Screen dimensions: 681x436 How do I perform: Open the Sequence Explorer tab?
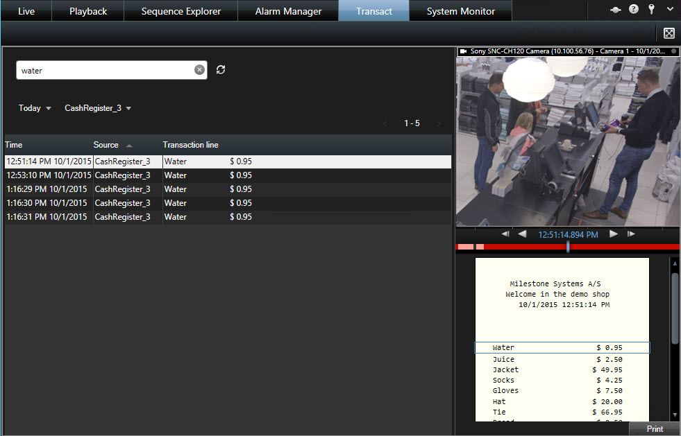click(x=180, y=11)
